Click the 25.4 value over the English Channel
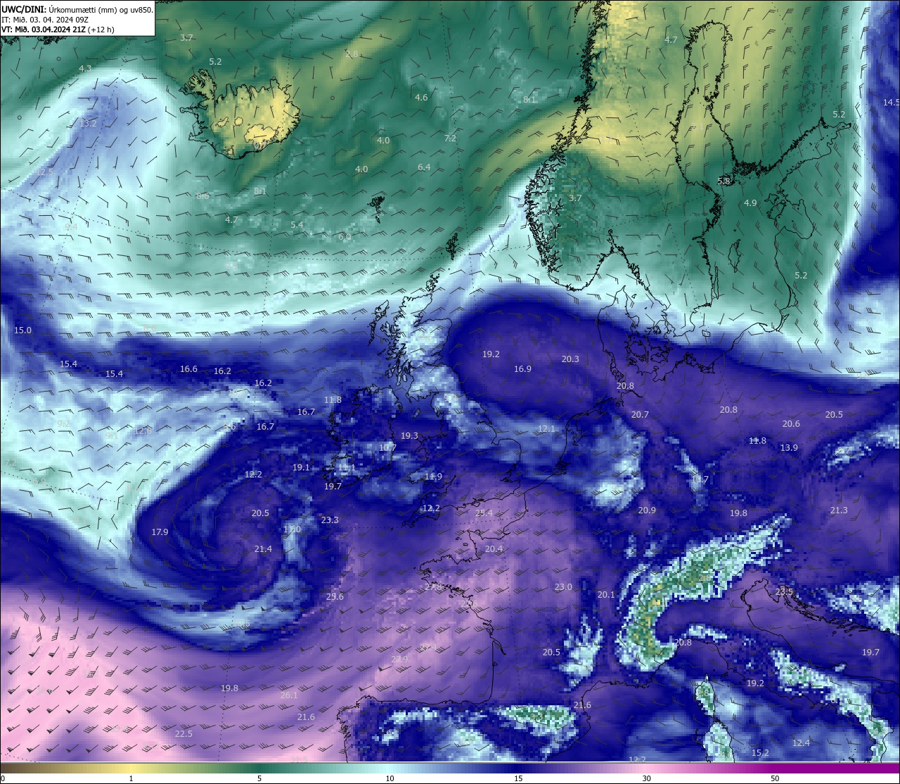900x784 pixels. click(x=484, y=513)
